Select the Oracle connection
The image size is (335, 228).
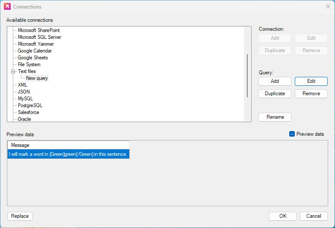click(24, 119)
